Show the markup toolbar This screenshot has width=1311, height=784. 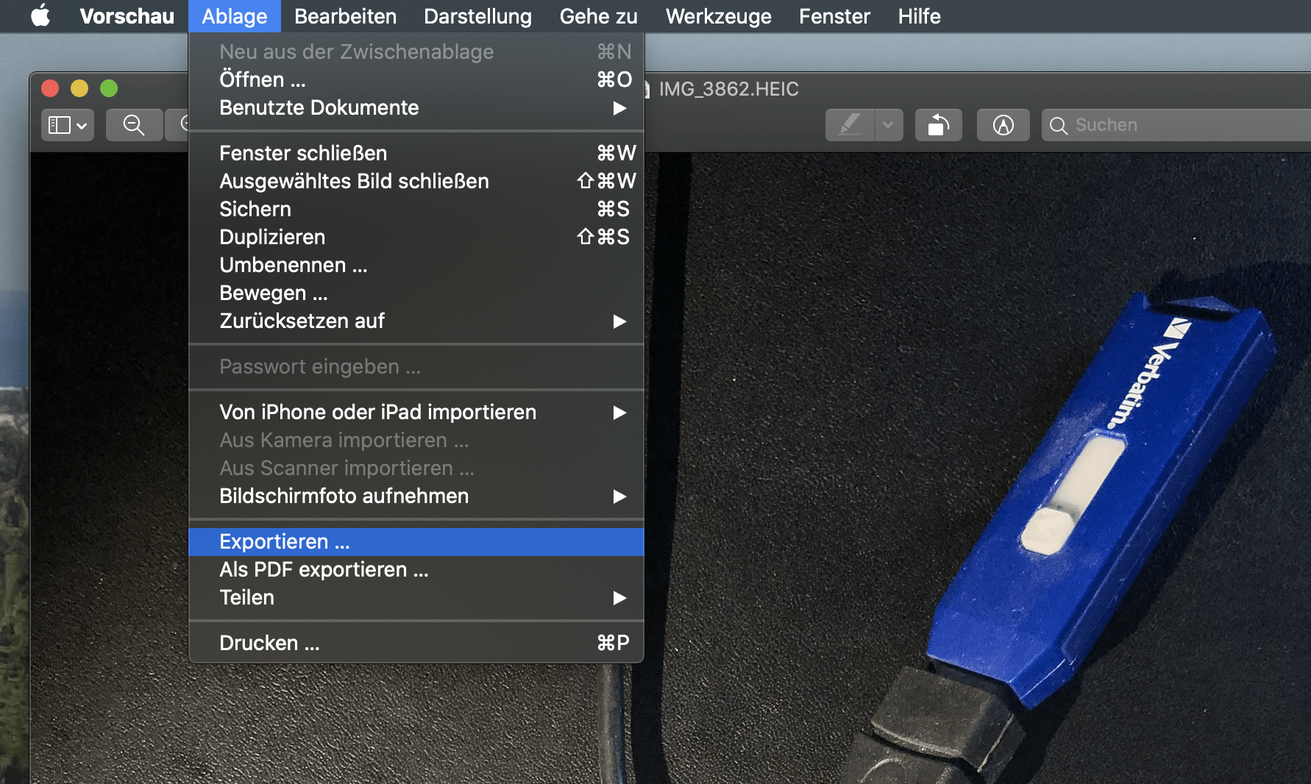1003,125
